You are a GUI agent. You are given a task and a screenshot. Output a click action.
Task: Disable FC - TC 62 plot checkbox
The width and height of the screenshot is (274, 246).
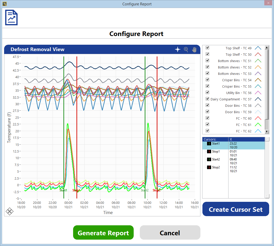click(208, 131)
